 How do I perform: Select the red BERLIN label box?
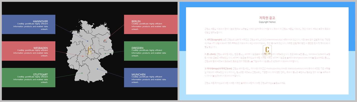tap(151, 24)
